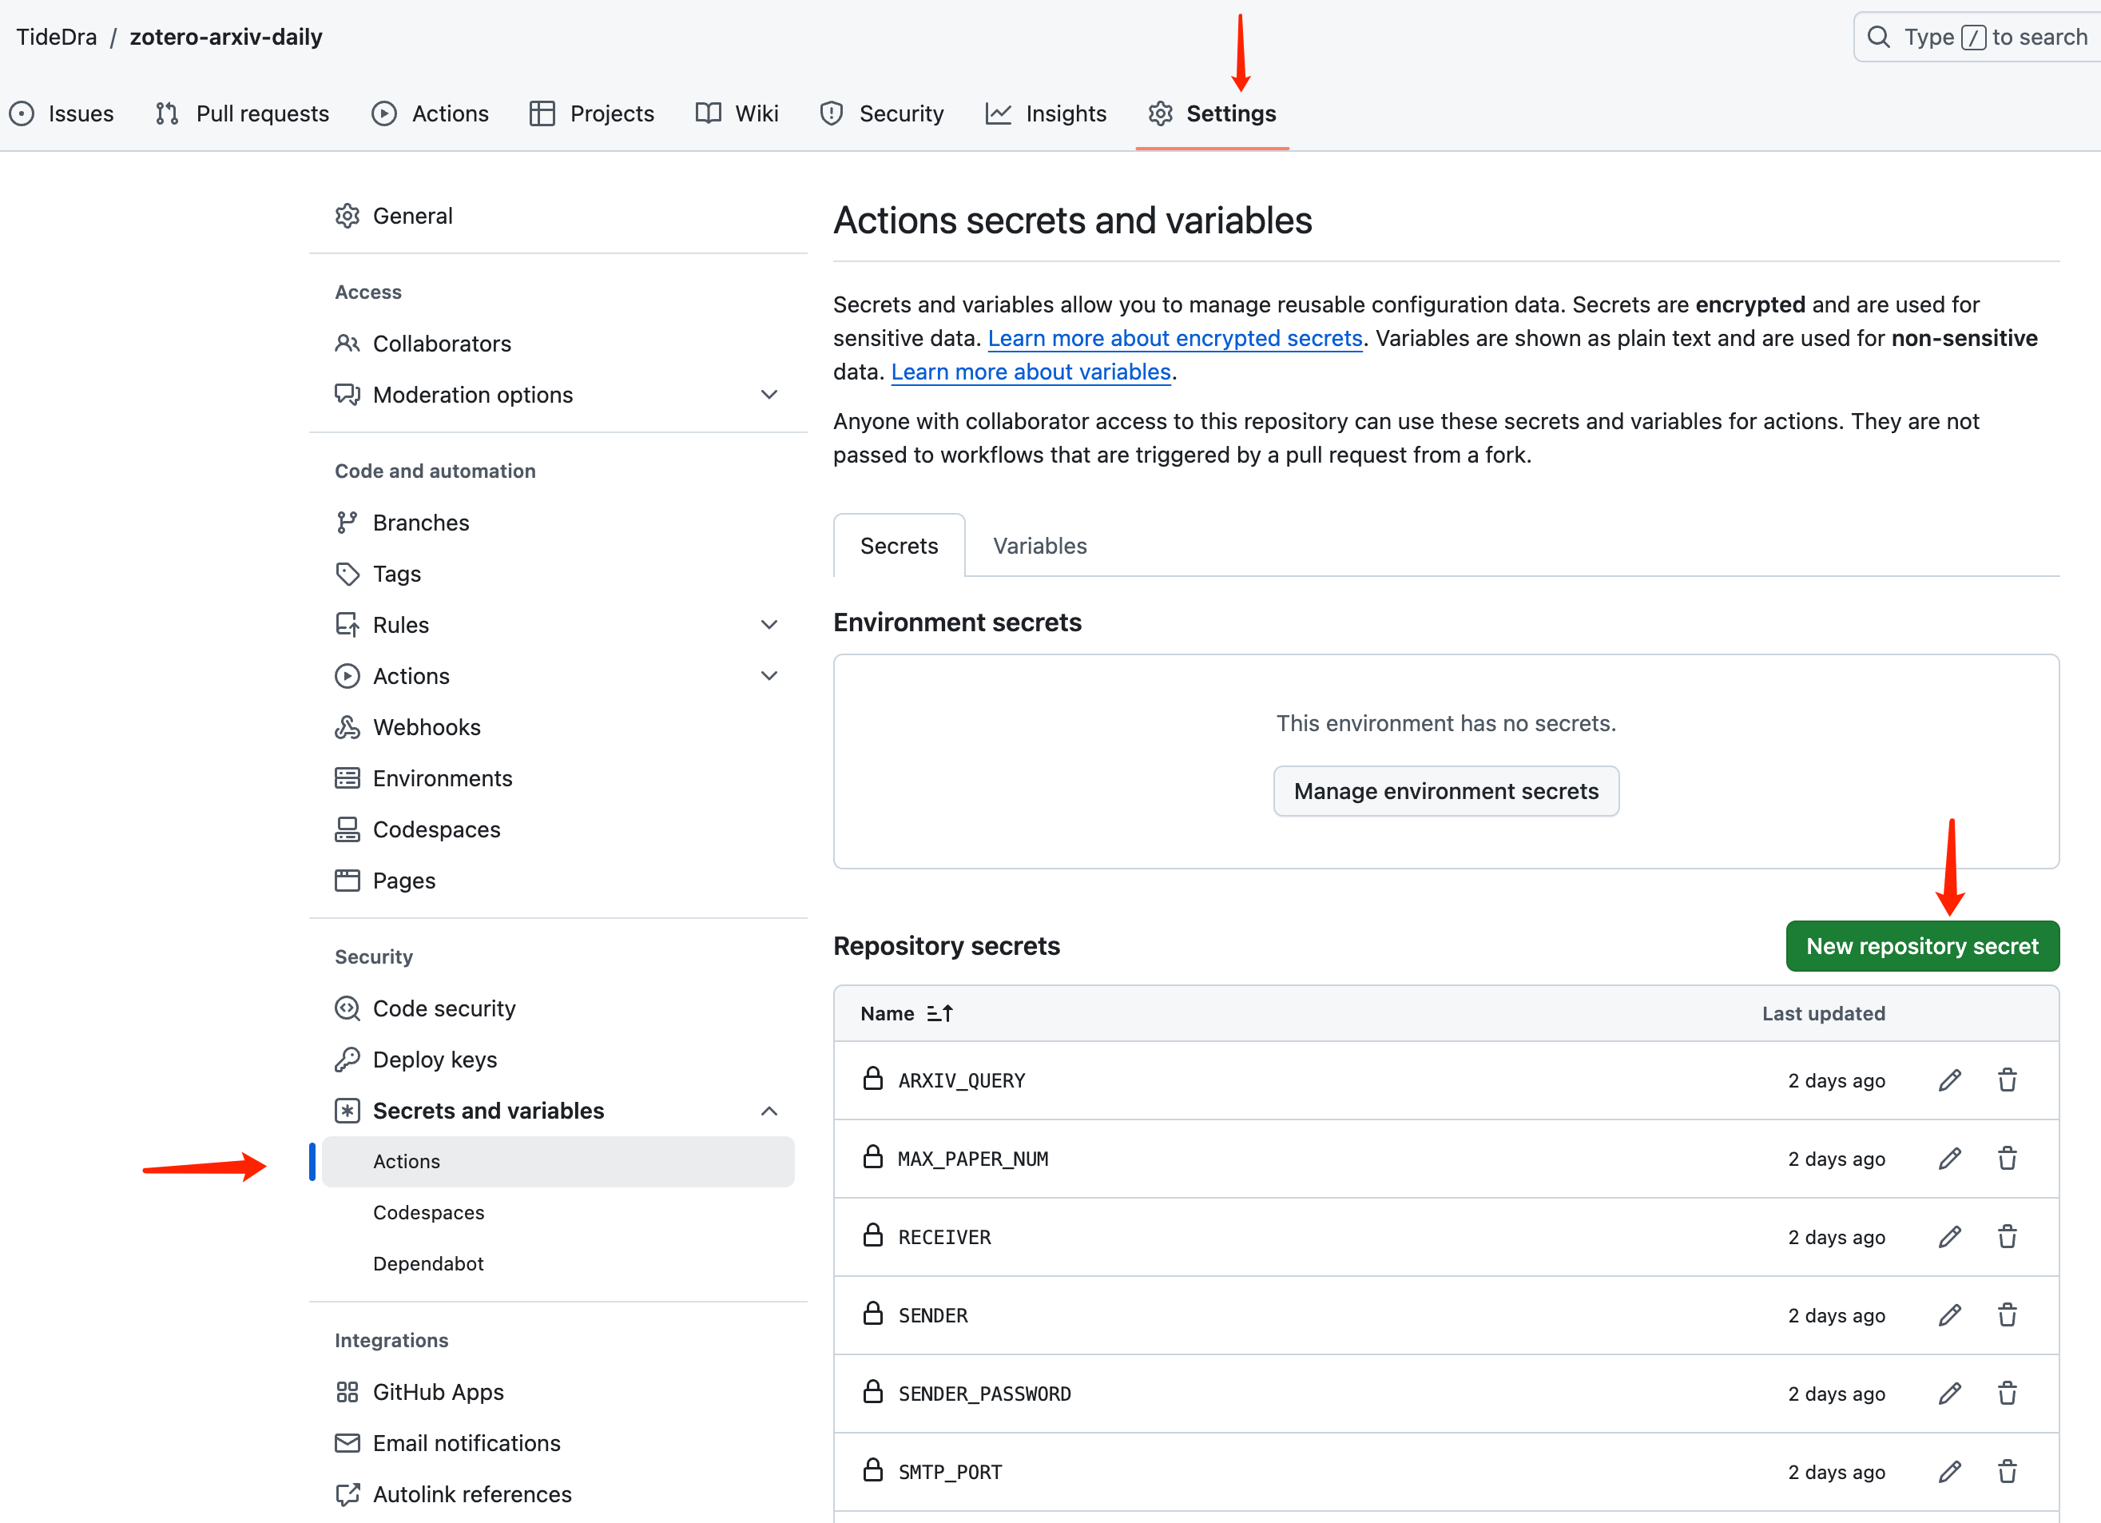Switch to the Variables tab

point(1039,546)
